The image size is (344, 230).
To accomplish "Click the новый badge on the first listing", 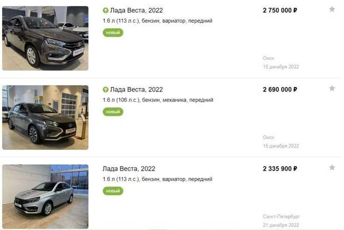I will (x=113, y=33).
